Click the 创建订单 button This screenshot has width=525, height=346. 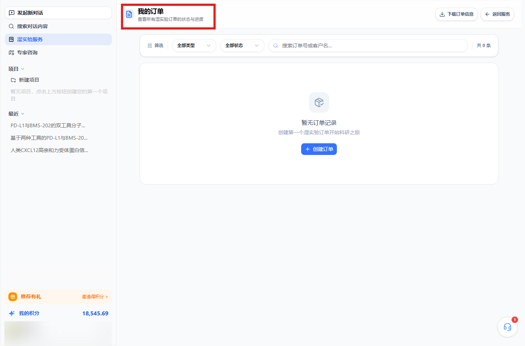tap(319, 149)
